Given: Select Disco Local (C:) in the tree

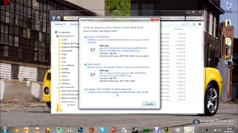Looking at the screenshot, I should click(x=67, y=36).
